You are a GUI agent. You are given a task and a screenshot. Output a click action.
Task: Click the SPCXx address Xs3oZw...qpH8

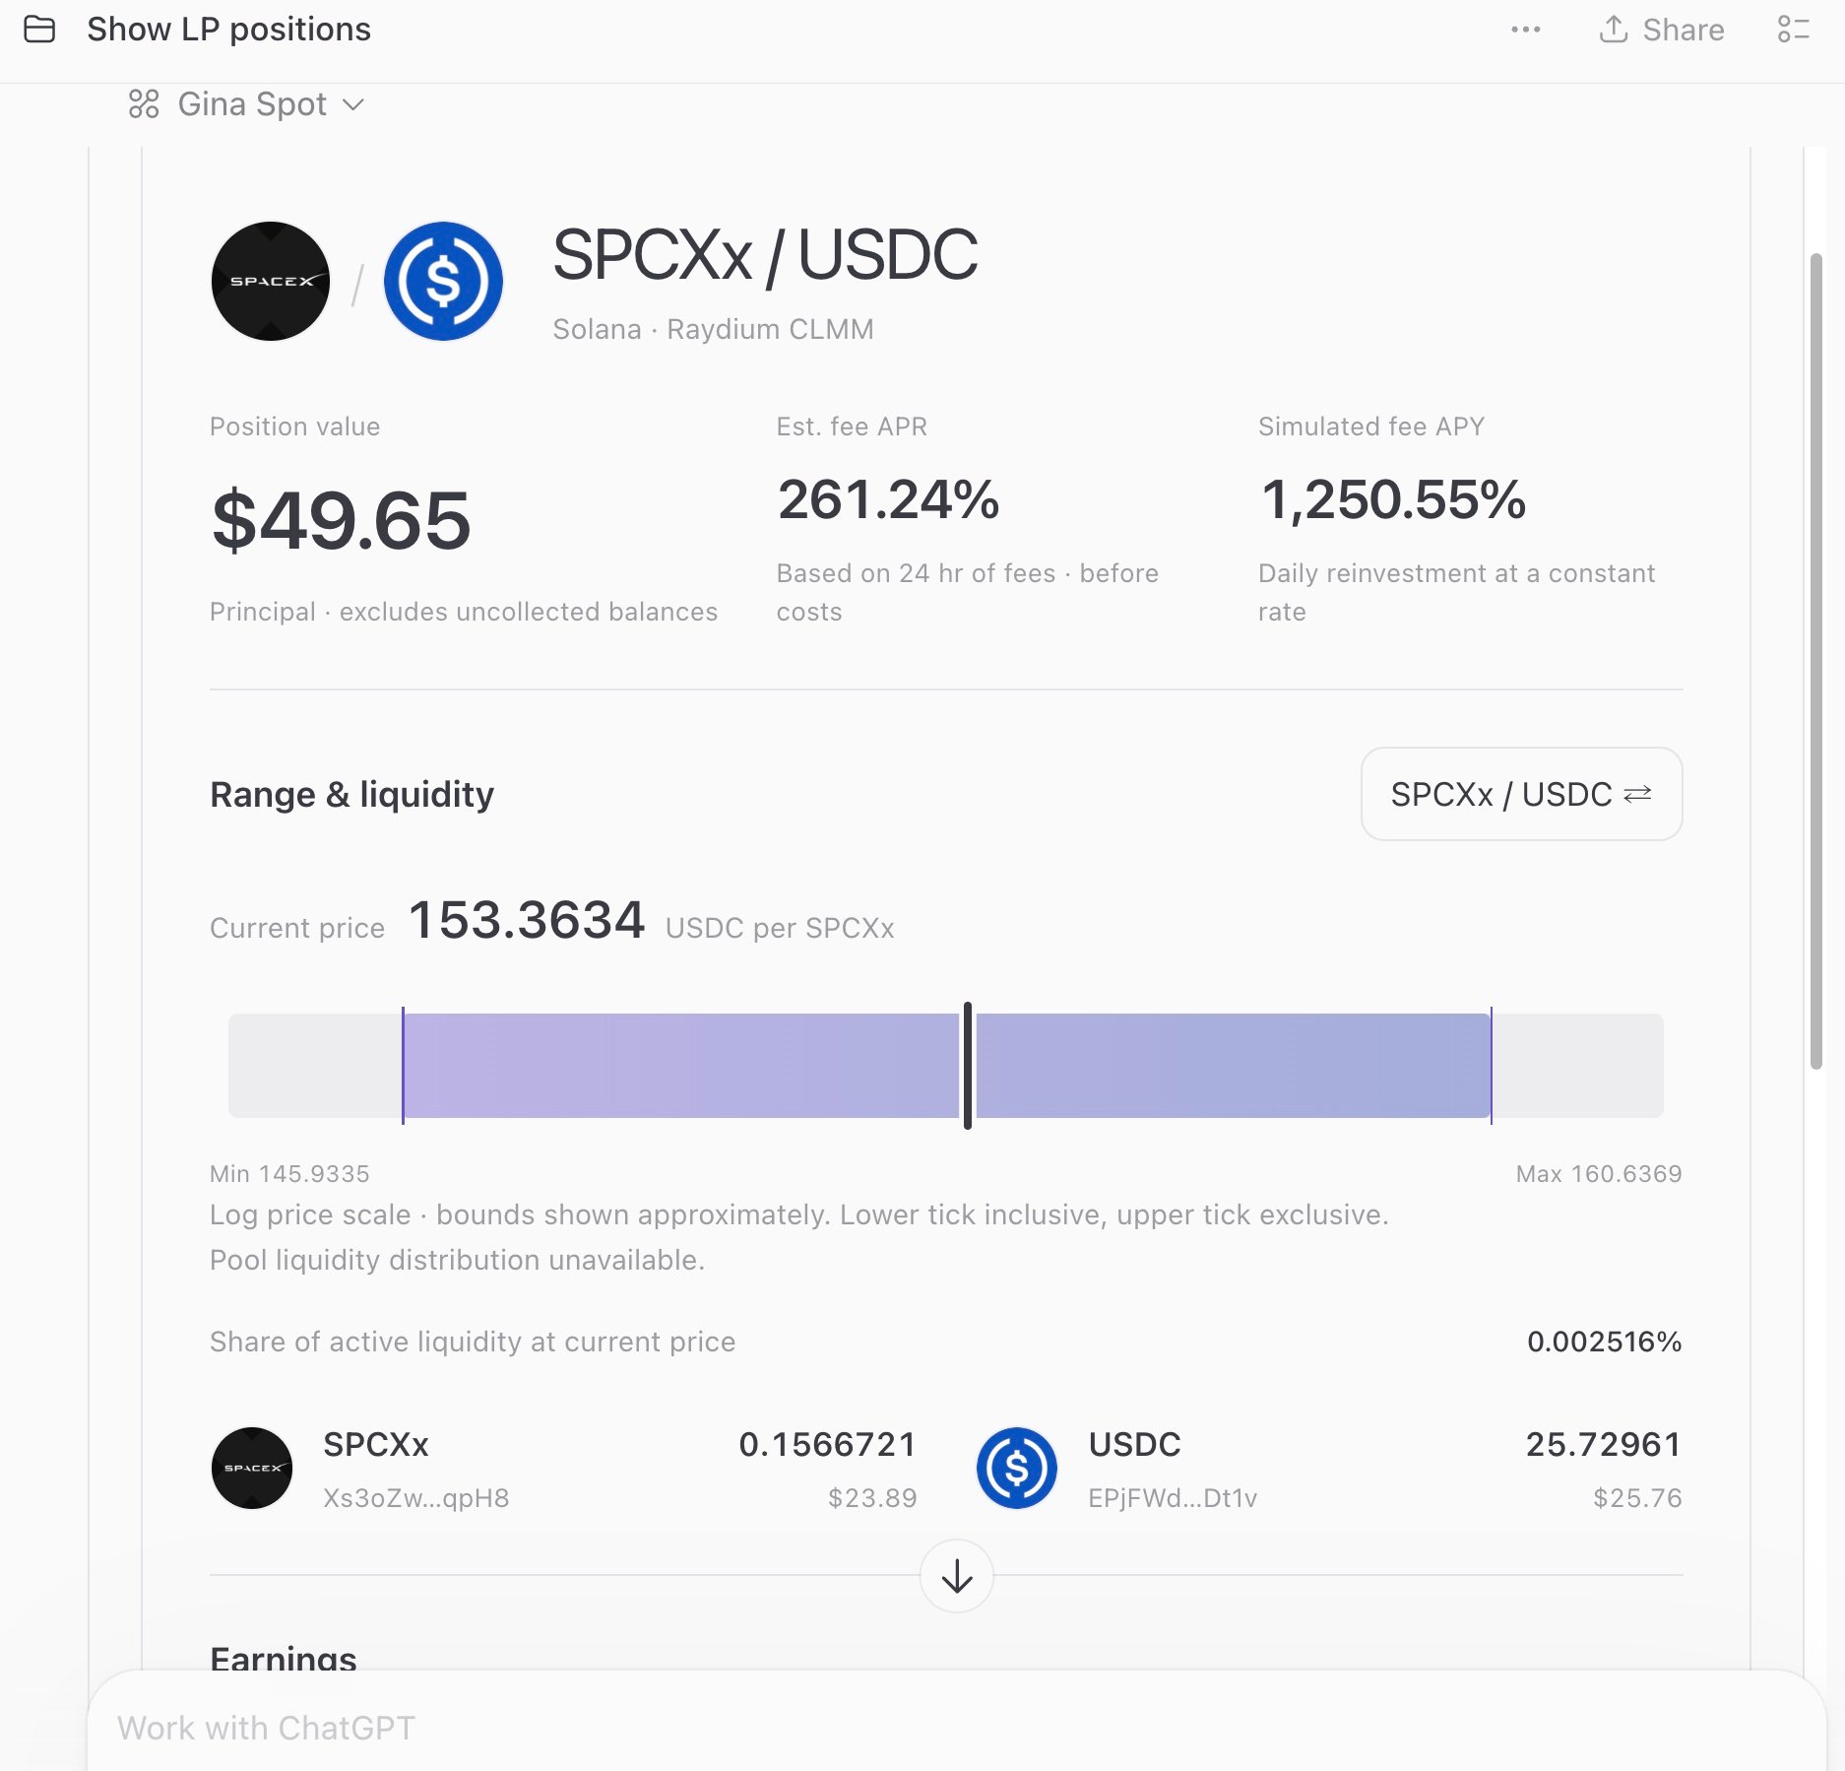pos(416,1498)
